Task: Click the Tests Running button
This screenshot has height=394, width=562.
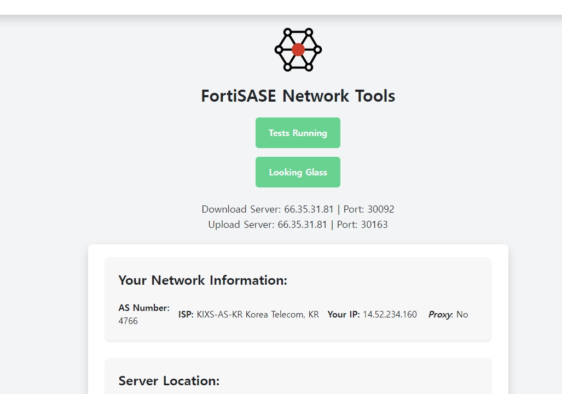Action: pos(298,133)
